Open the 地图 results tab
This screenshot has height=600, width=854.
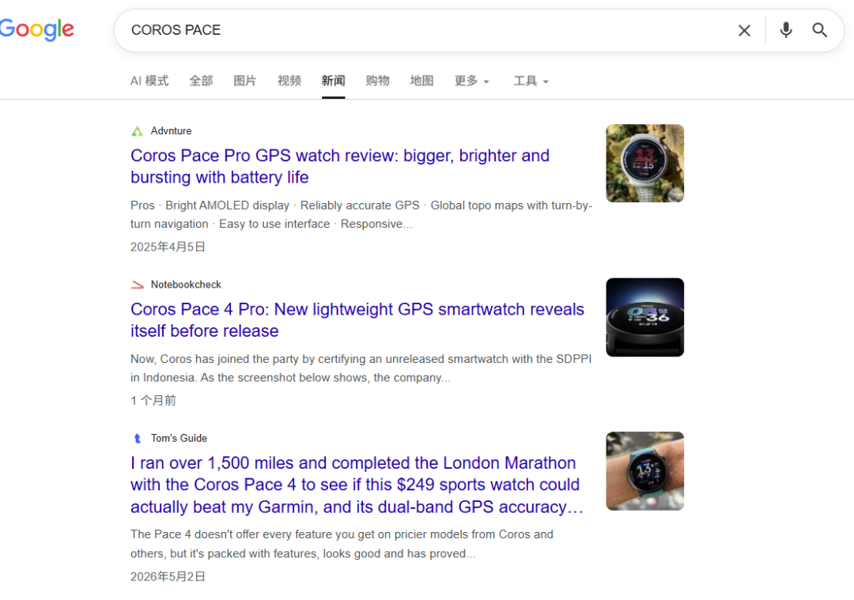coord(421,81)
